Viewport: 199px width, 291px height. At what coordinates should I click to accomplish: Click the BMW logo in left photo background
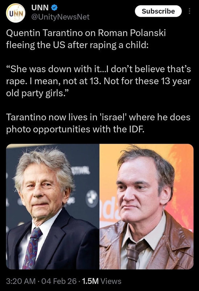[92, 199]
